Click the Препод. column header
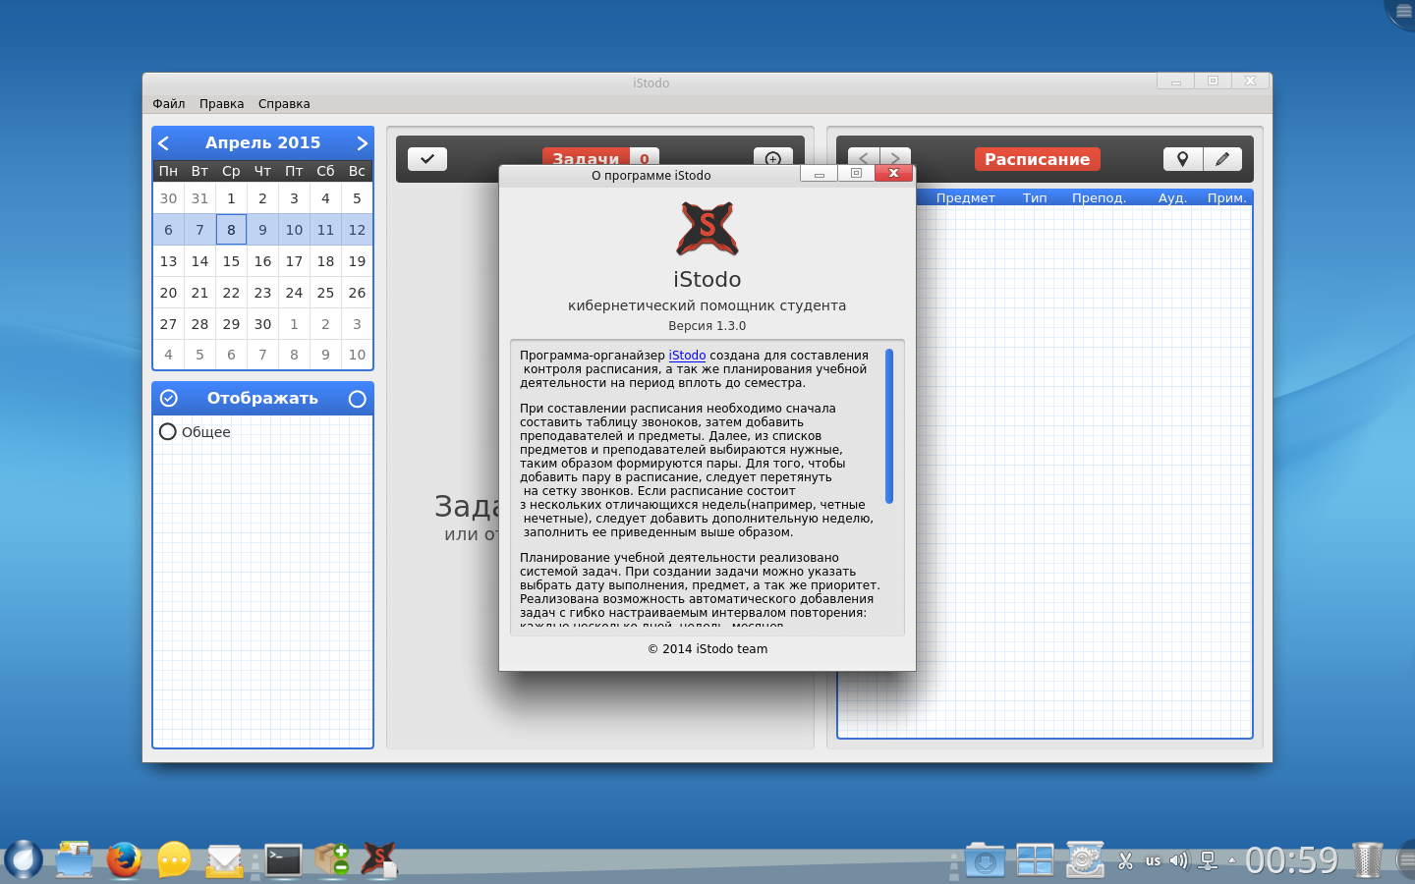Screen dimensions: 1415x884 [x=1099, y=197]
